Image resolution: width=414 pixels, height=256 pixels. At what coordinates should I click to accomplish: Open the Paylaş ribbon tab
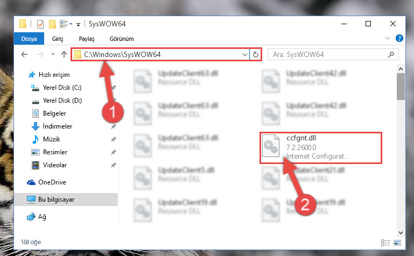coord(87,39)
